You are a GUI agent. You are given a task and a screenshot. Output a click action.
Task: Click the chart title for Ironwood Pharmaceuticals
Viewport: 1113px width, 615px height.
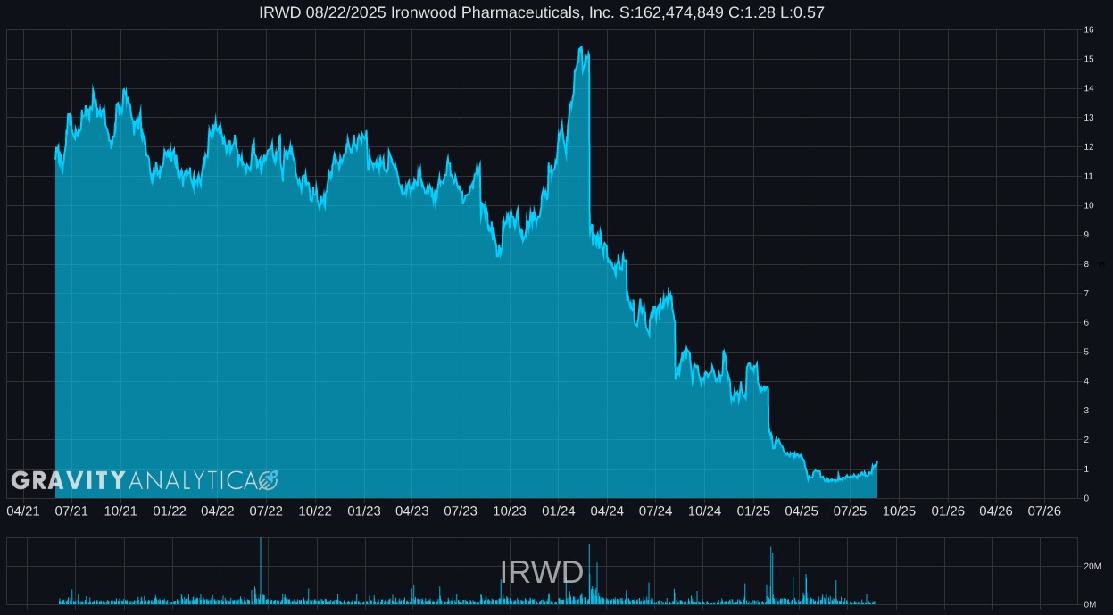pyautogui.click(x=542, y=12)
